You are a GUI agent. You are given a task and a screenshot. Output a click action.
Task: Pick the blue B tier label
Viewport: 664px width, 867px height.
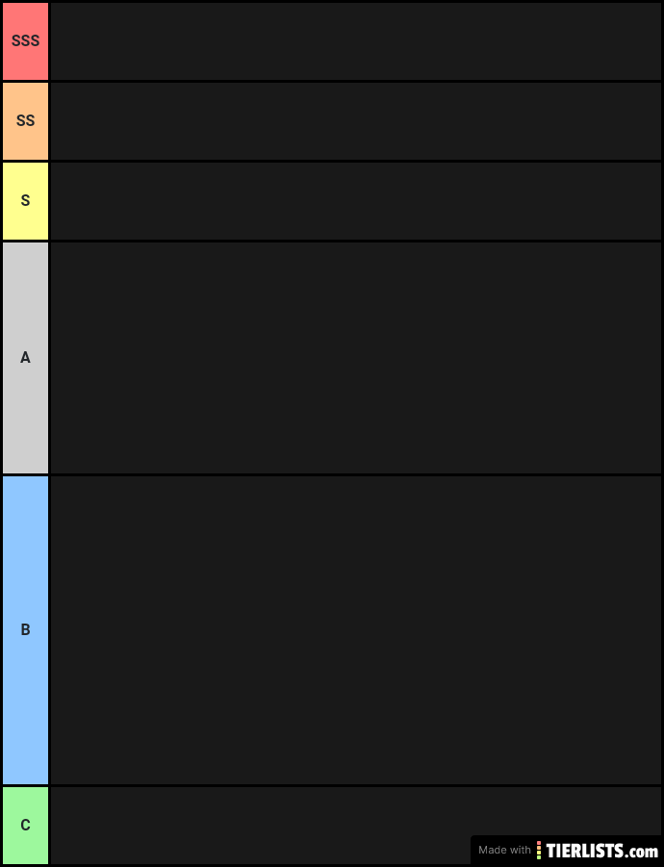(25, 629)
